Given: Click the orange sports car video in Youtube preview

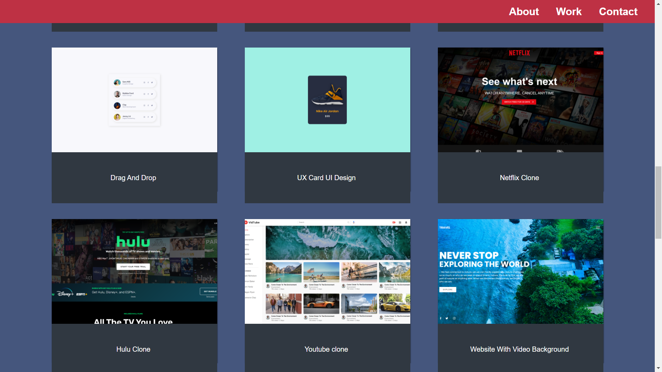Looking at the screenshot, I should click(321, 303).
